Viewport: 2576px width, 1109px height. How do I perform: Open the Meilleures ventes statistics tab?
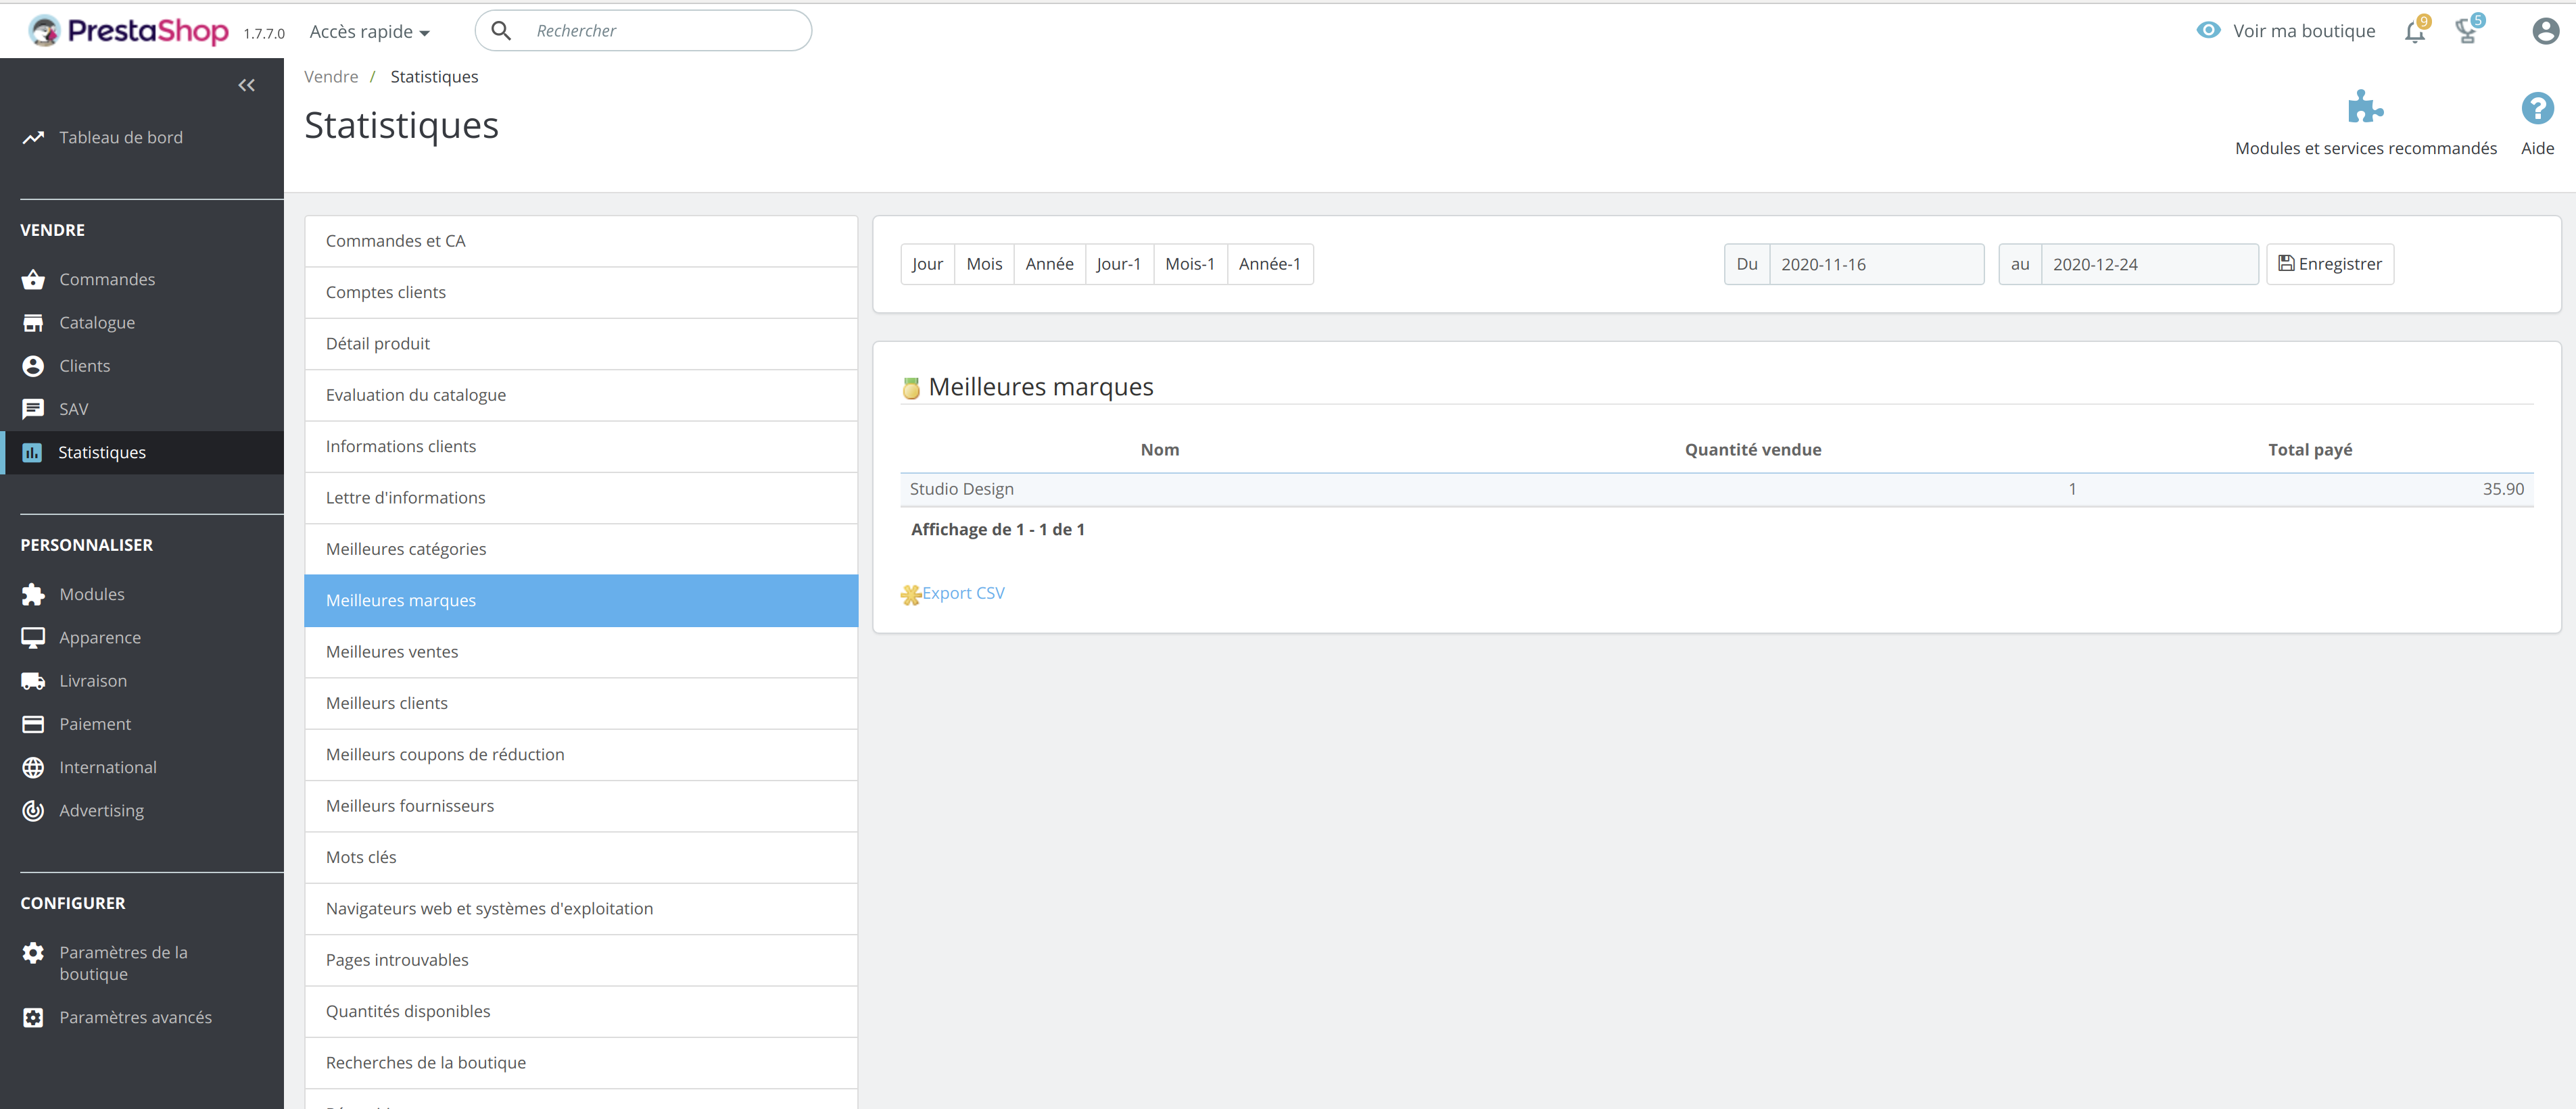[x=392, y=652]
